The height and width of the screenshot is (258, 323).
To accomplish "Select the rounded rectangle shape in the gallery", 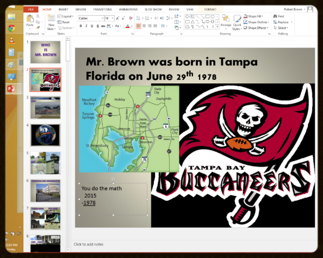I will (187, 22).
